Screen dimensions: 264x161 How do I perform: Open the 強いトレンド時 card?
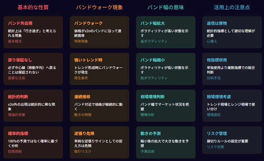(100, 69)
